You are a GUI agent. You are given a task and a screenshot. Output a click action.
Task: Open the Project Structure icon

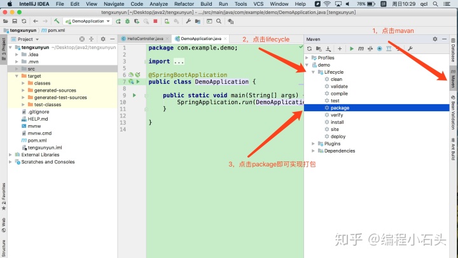(198, 22)
